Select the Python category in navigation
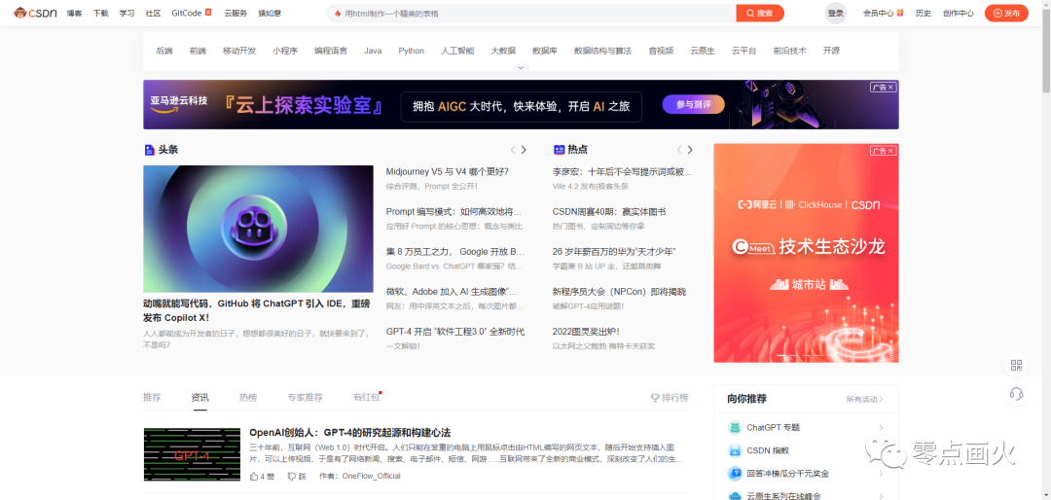 [411, 51]
